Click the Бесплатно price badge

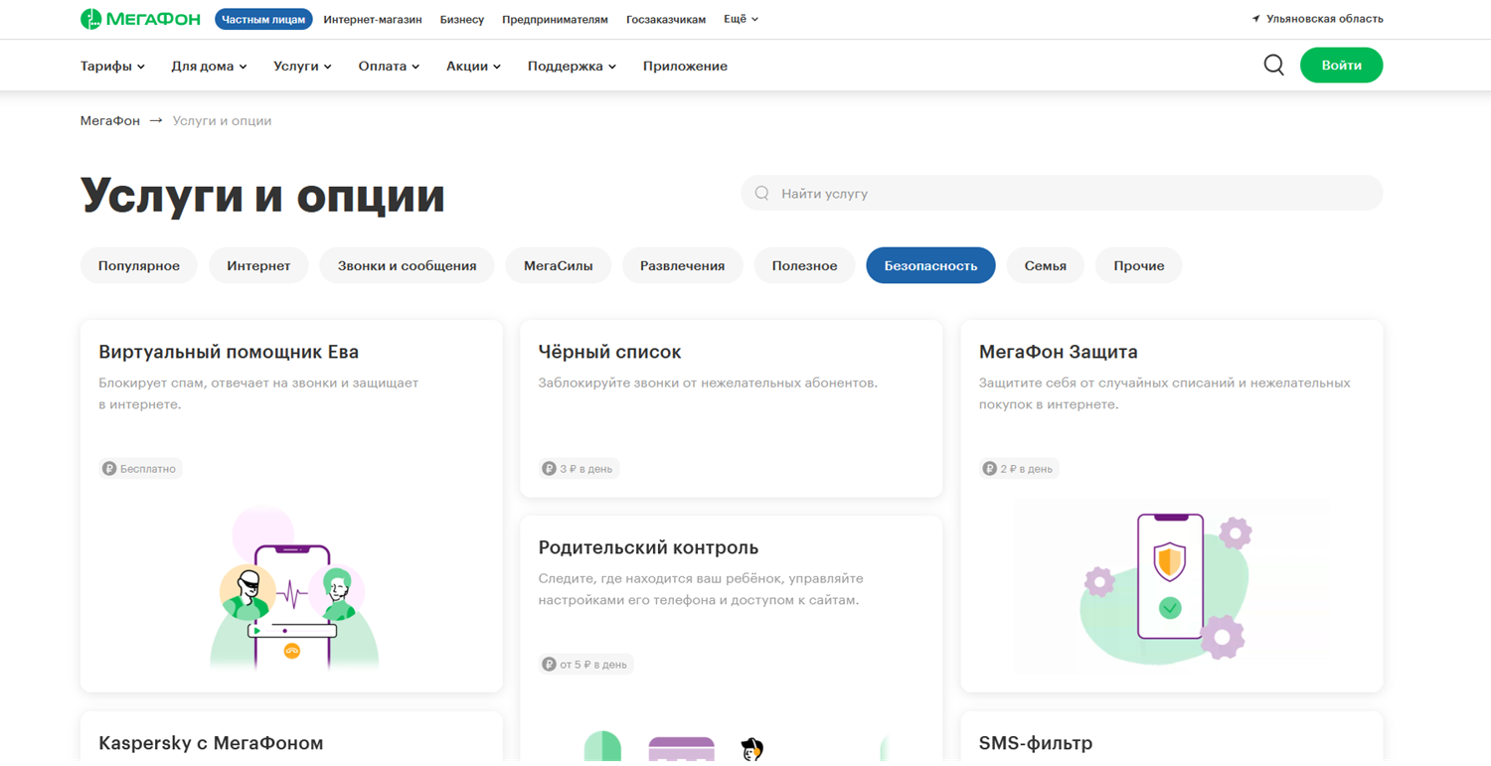pyautogui.click(x=140, y=469)
